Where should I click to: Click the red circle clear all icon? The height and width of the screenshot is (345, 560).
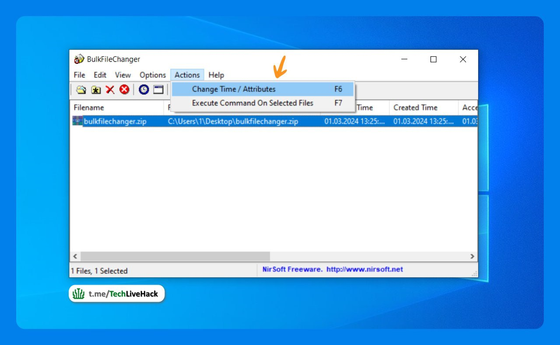(x=124, y=90)
